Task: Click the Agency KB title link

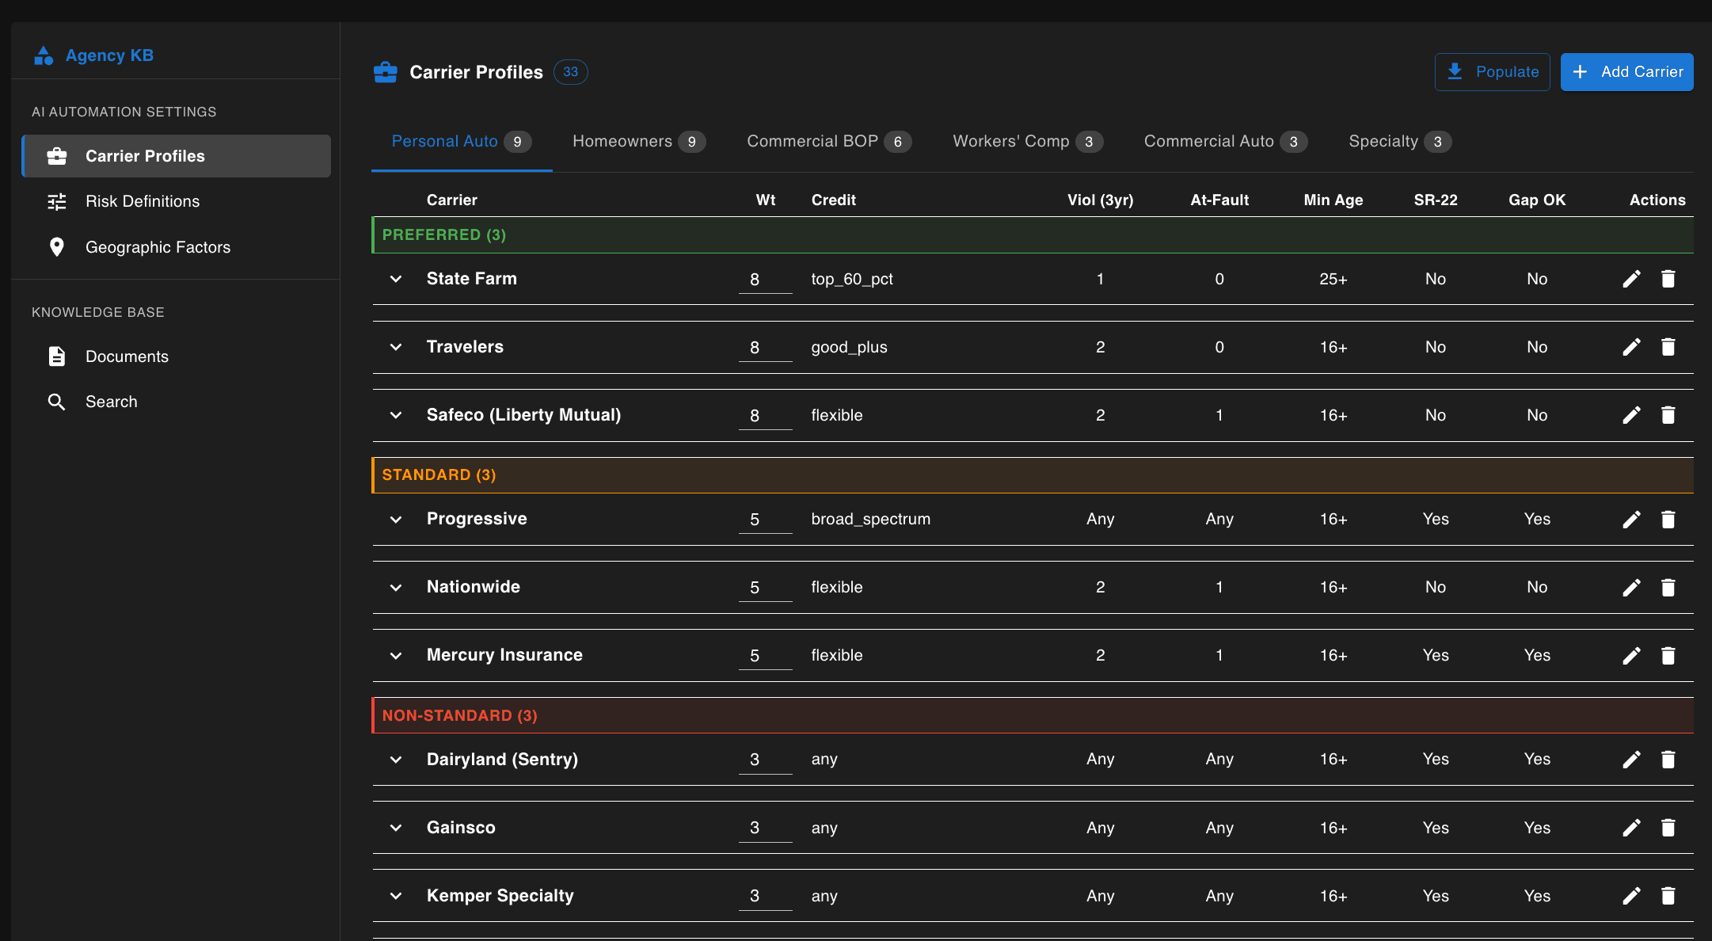Action: 109,55
